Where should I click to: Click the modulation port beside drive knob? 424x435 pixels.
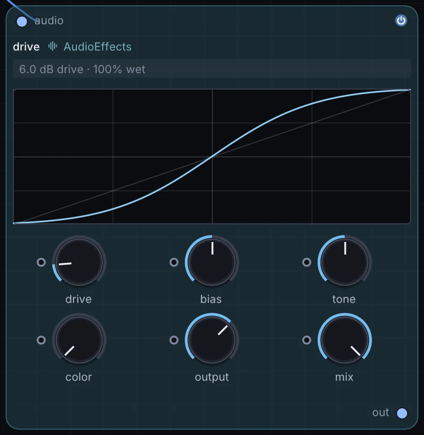pyautogui.click(x=41, y=262)
